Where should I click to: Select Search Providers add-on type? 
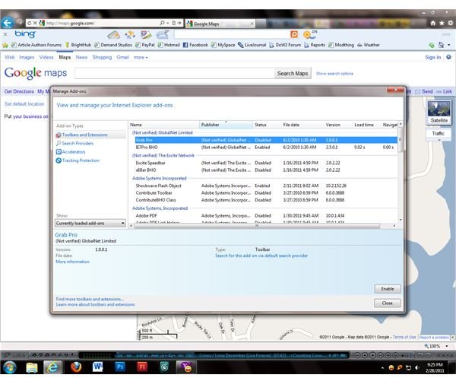click(x=78, y=143)
